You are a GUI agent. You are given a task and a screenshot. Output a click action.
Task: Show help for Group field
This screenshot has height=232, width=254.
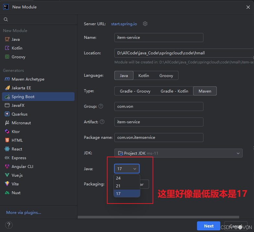101,106
